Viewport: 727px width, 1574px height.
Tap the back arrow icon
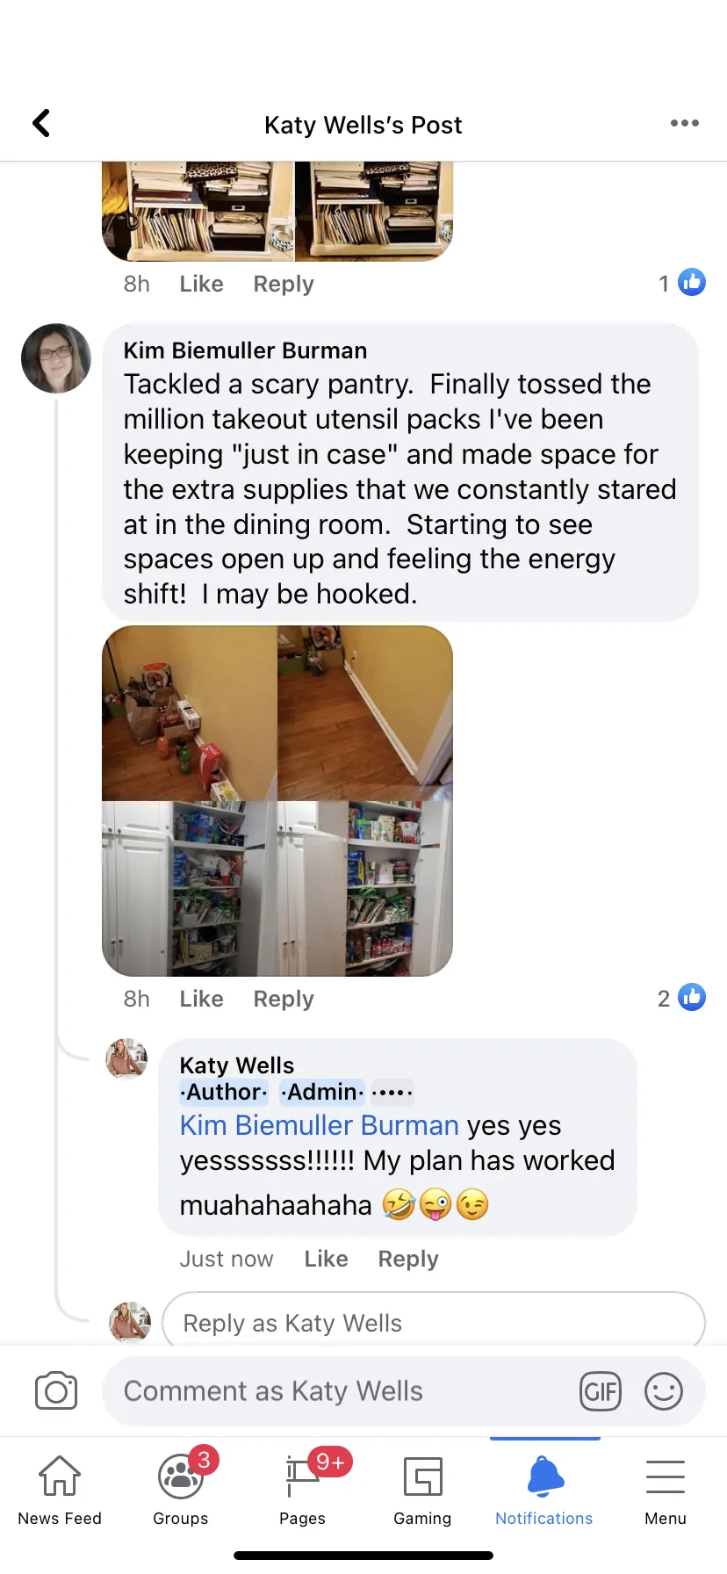(x=41, y=123)
